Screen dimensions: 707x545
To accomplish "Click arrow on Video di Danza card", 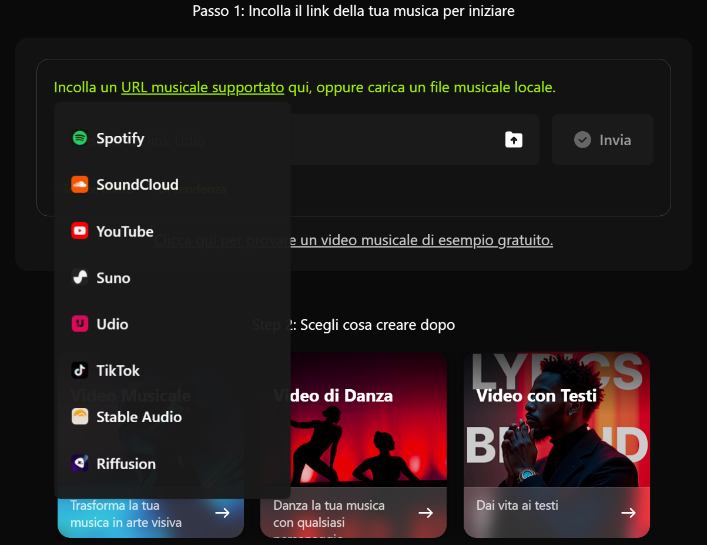I will [x=425, y=513].
